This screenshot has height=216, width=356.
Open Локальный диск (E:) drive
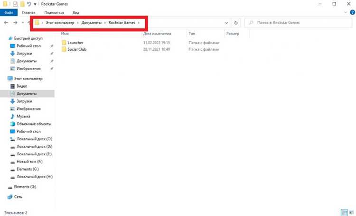34,154
